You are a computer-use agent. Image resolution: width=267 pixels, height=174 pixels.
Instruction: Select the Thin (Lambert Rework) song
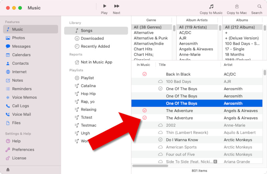point(197,132)
